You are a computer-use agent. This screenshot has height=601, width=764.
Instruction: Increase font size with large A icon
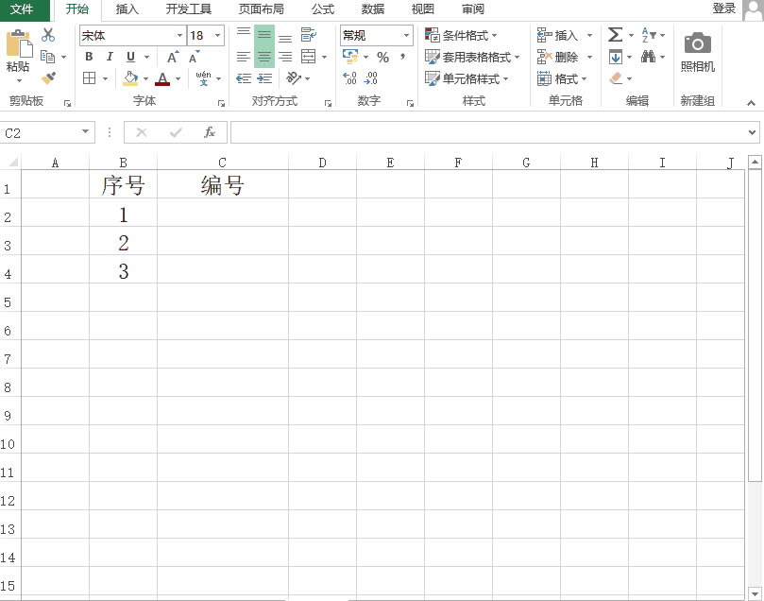click(x=173, y=57)
